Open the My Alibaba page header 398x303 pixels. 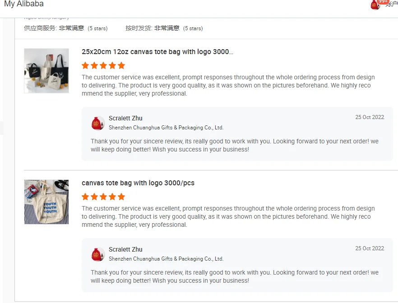[x=23, y=4]
